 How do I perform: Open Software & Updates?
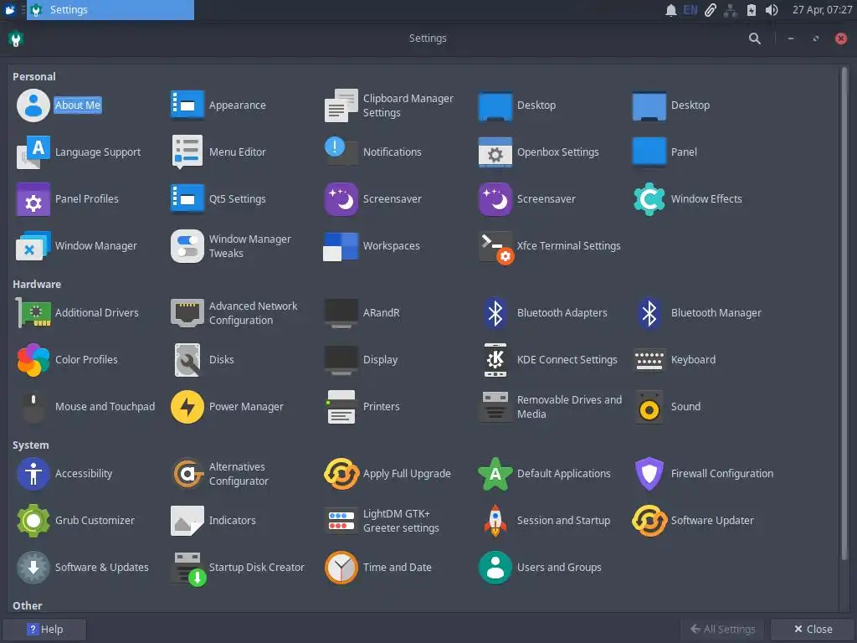coord(83,568)
